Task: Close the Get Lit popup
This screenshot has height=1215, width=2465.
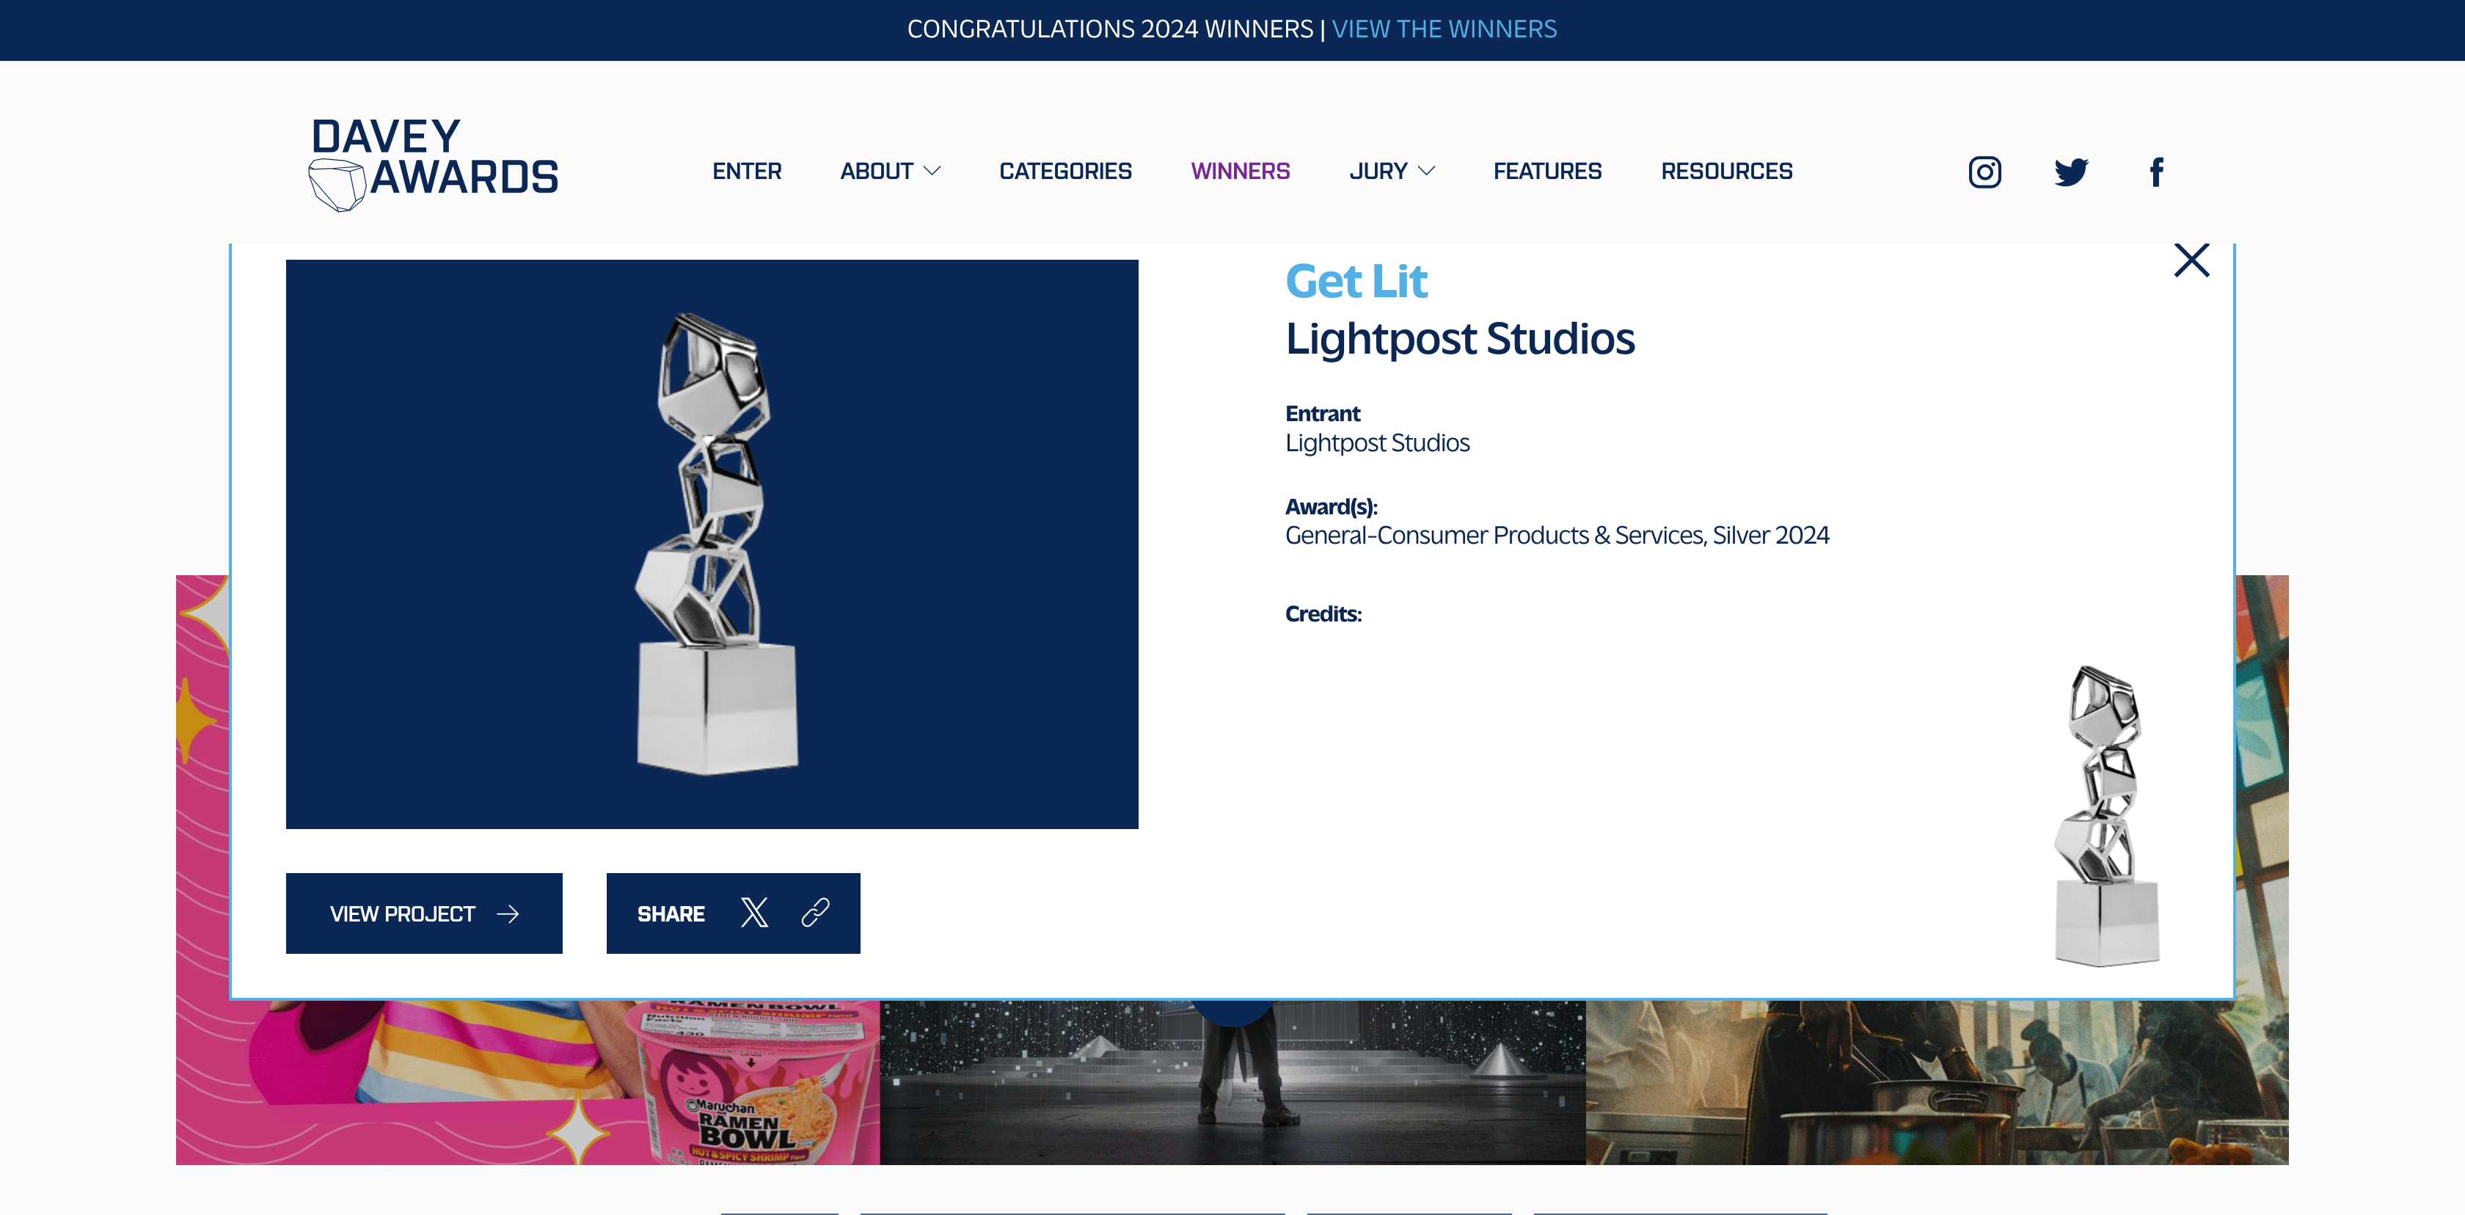Action: [2191, 260]
